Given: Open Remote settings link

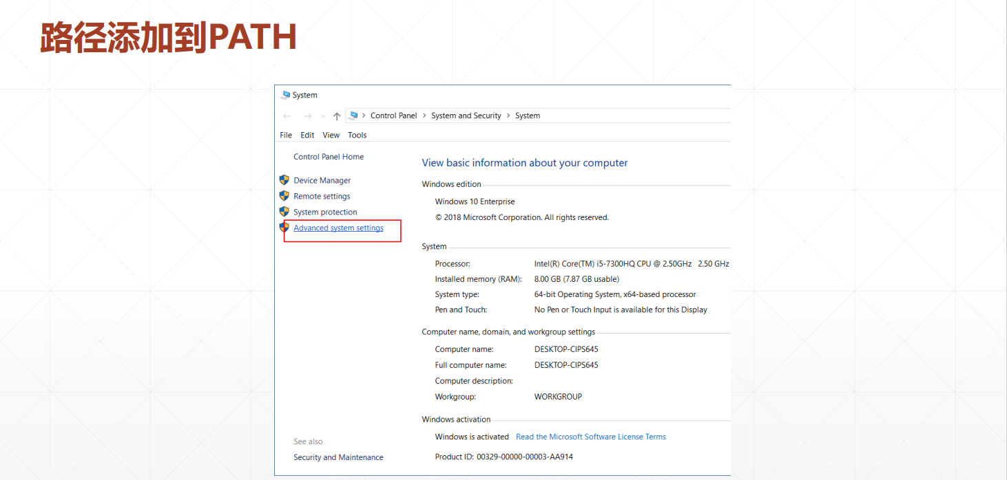Looking at the screenshot, I should point(322,196).
